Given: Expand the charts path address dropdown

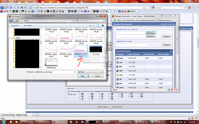Looking at the screenshot, I should pyautogui.click(x=72, y=21).
